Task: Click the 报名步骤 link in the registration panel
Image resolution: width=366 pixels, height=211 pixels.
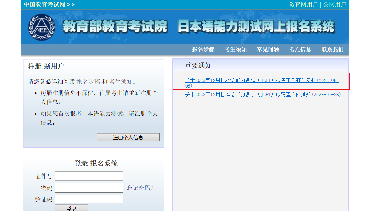Action: [x=88, y=82]
